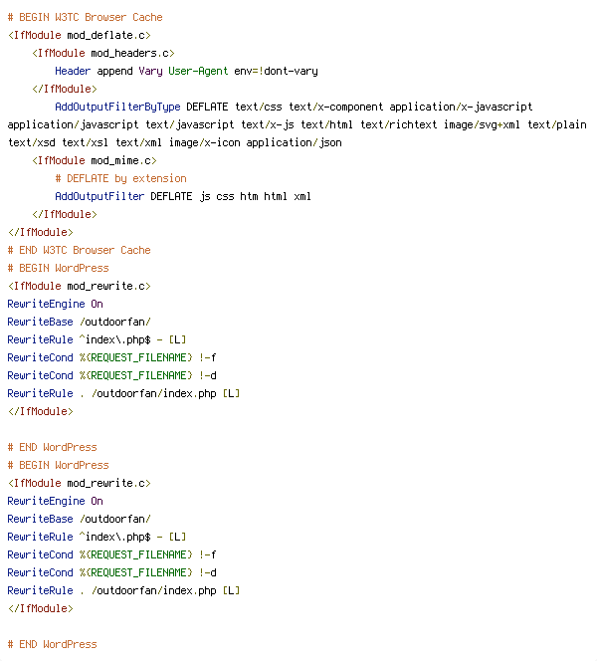Screen dimensions: 597x661
Task: Click the 'application/x-javascript' MIME type
Action: [461, 107]
